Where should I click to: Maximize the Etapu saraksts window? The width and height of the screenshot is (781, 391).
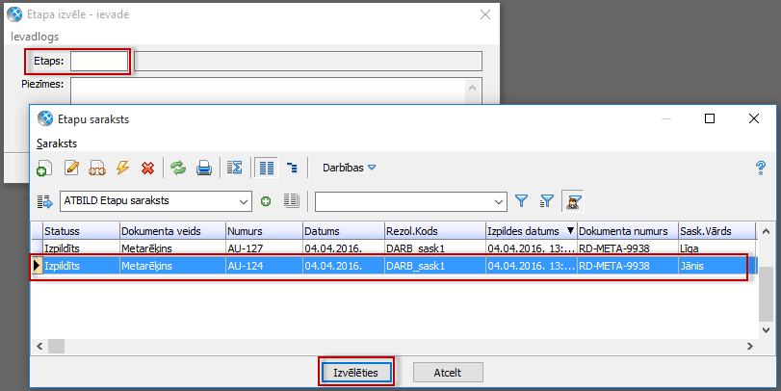tap(710, 118)
